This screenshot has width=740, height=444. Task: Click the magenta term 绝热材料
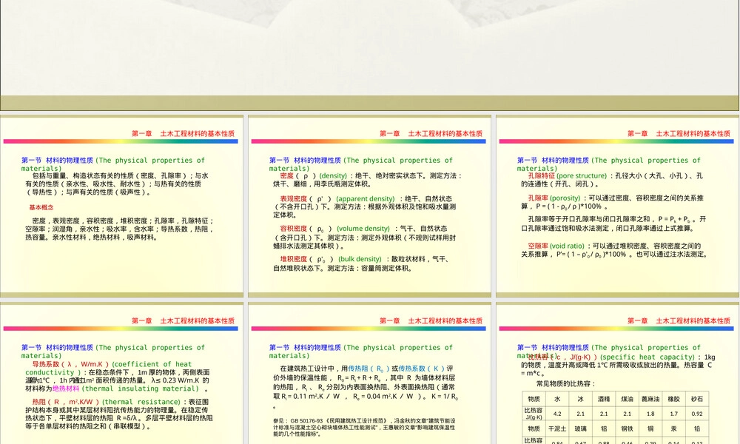(x=66, y=388)
